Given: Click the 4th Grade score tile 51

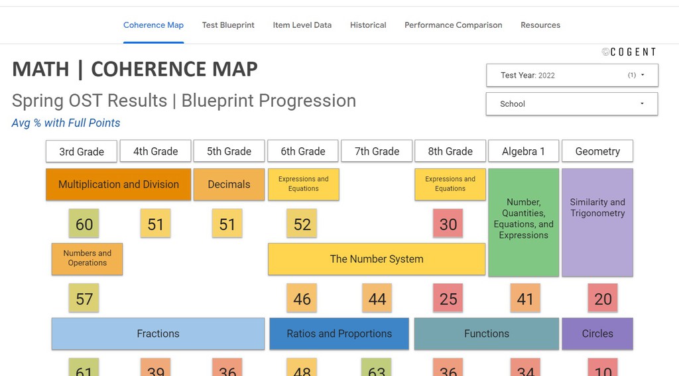Looking at the screenshot, I should (155, 223).
